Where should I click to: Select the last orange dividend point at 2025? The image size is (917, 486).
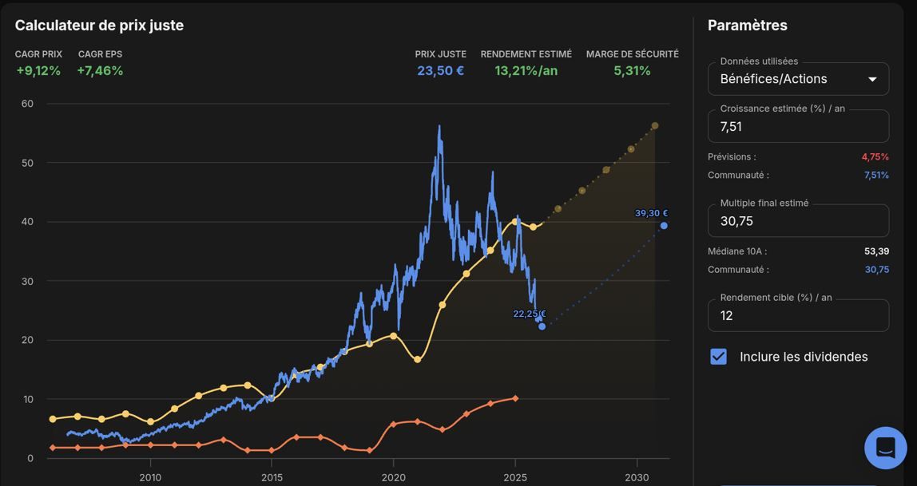coord(515,398)
